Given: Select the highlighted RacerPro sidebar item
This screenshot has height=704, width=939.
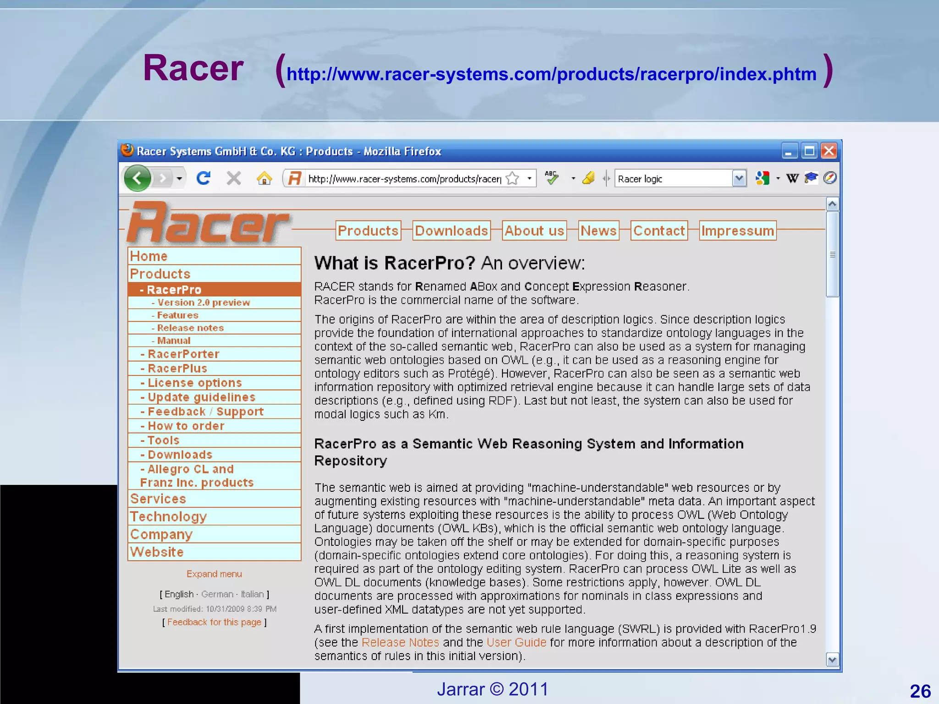Looking at the screenshot, I should click(x=215, y=290).
